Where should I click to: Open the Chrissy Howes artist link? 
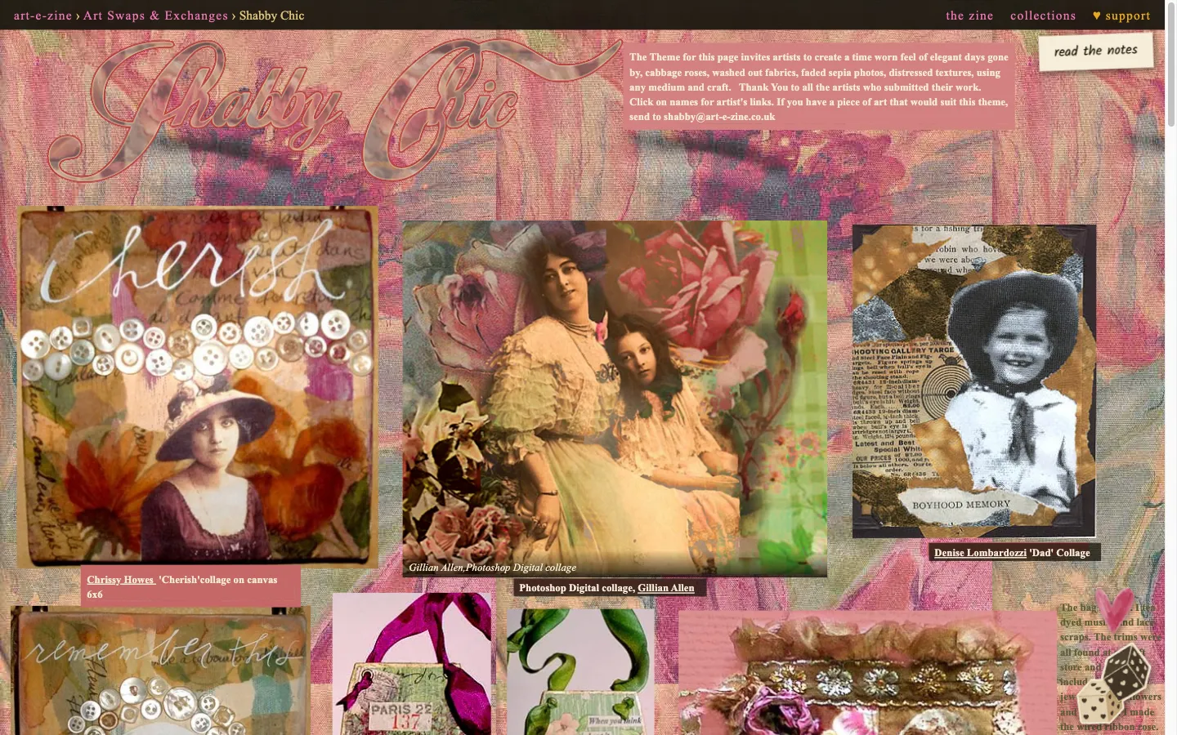121,580
